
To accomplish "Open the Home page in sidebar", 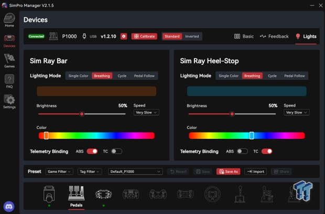I will pyautogui.click(x=9, y=20).
